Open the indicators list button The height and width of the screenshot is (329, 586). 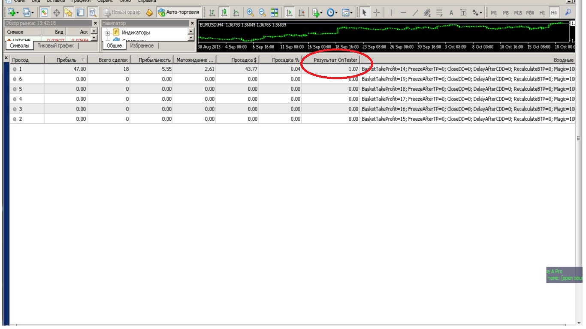coord(316,12)
